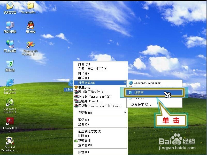This screenshot has width=207, height=155.
Task: Choose 重命名(M) in the context menu
Action: (101, 145)
